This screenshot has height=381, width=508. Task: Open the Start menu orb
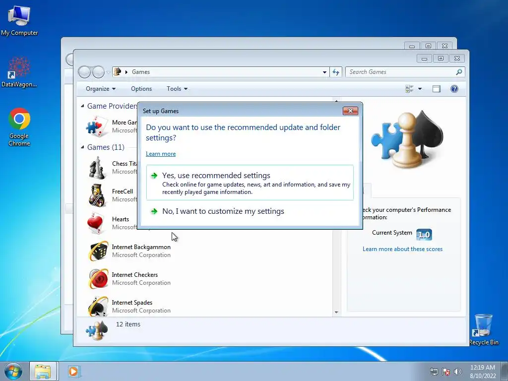[13, 371]
